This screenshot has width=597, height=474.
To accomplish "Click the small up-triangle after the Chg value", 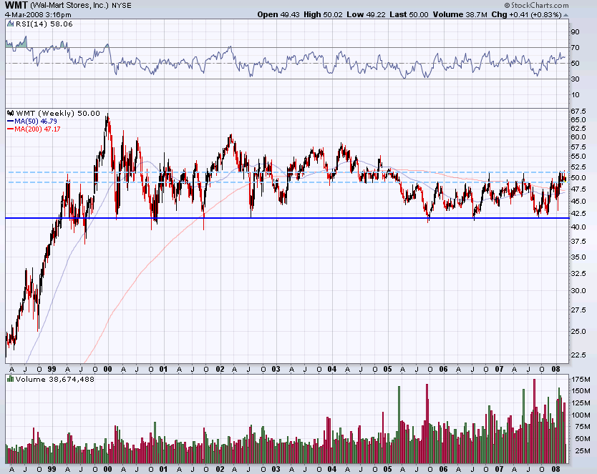I will (566, 15).
